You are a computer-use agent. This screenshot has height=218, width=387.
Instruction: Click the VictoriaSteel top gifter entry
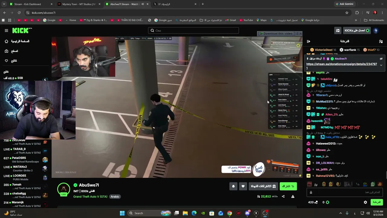point(323,50)
